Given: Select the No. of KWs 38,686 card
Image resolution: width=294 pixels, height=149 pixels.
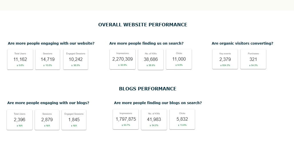Looking at the screenshot, I should click(x=151, y=59).
